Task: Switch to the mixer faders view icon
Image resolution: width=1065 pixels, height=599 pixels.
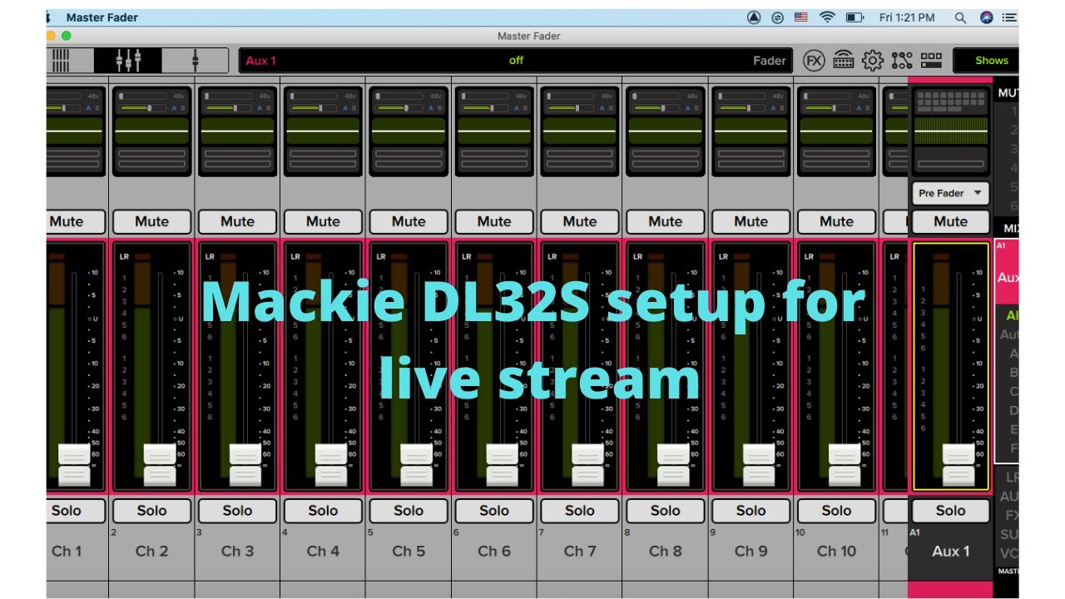Action: [x=127, y=60]
